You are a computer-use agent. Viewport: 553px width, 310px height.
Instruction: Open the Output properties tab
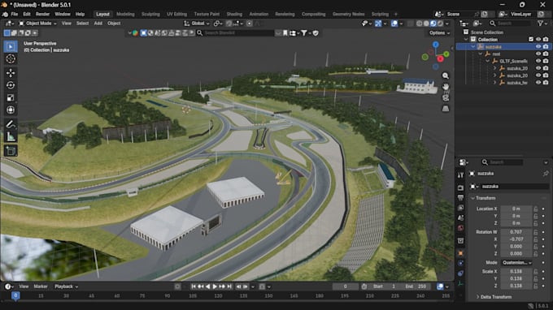point(460,198)
